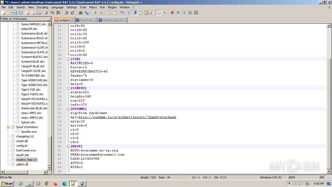Viewport: 332px width, 187px height.
Task: Toggle Show All Characters pilcrow icon
Action: [x=129, y=13]
